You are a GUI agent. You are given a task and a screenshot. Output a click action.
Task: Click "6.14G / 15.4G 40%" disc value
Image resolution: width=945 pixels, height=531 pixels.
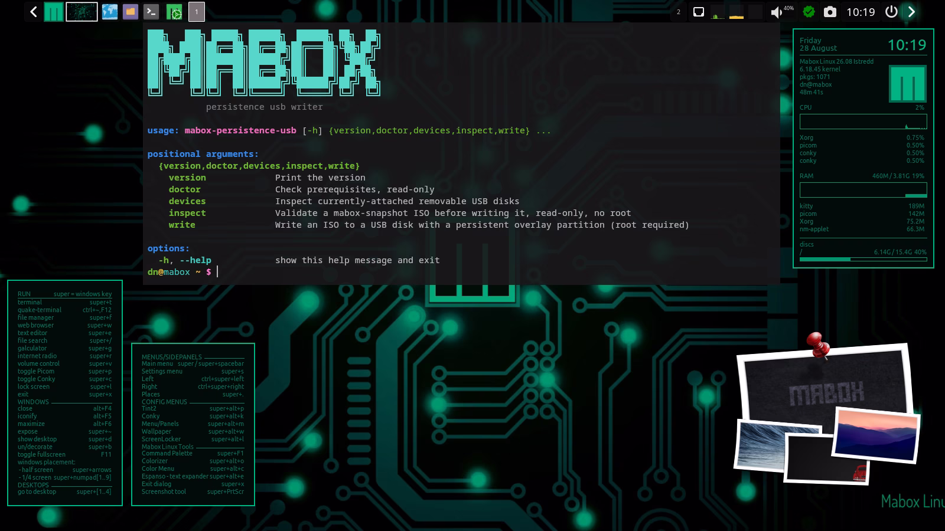click(900, 252)
